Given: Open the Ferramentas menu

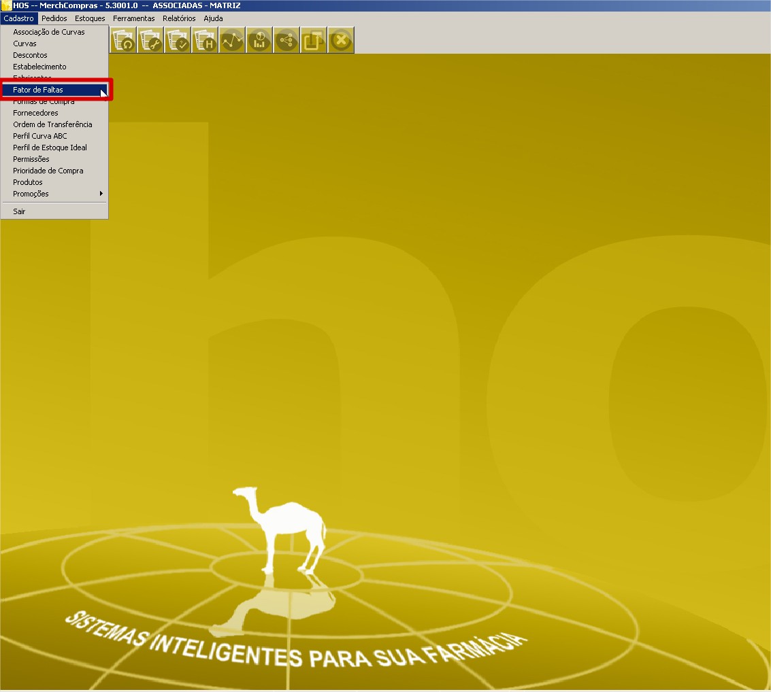Looking at the screenshot, I should [134, 18].
